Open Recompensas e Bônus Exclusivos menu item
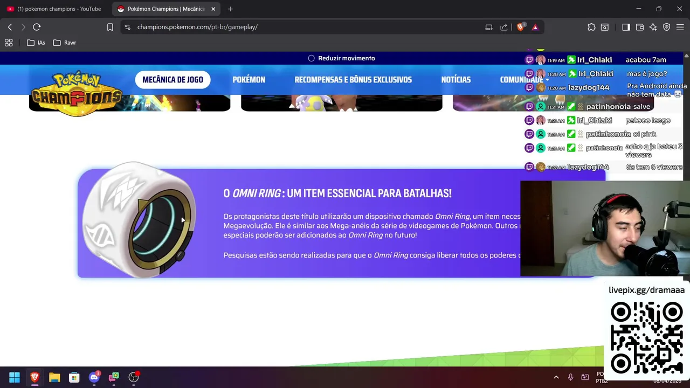This screenshot has width=690, height=388. [353, 80]
